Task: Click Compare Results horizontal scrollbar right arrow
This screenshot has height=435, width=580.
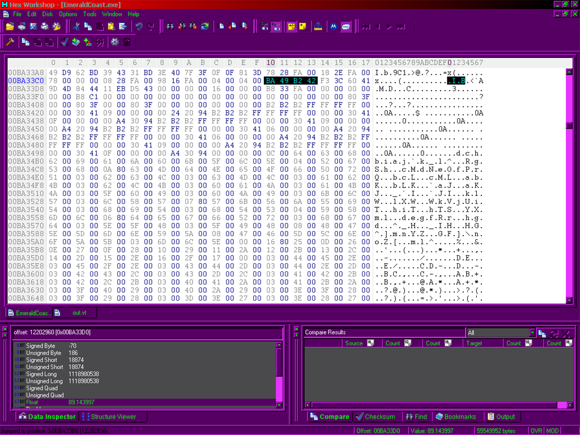Action: 570,406
